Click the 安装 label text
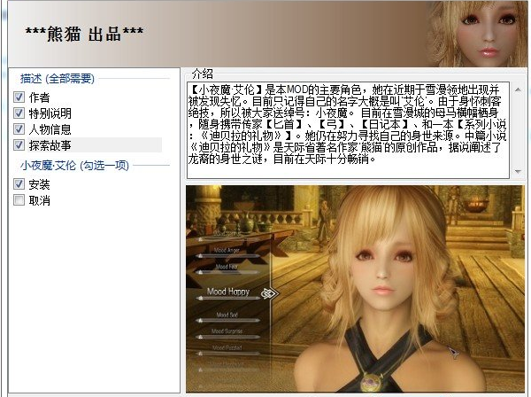Viewport: 531px width, 397px height. tap(39, 184)
